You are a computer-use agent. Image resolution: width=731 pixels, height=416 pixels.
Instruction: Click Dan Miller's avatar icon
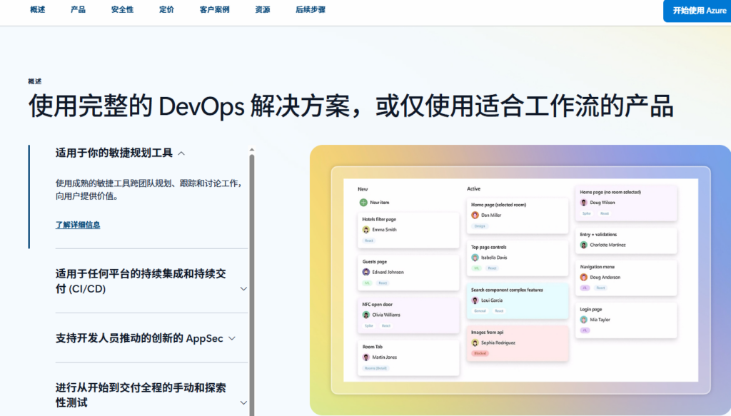475,215
